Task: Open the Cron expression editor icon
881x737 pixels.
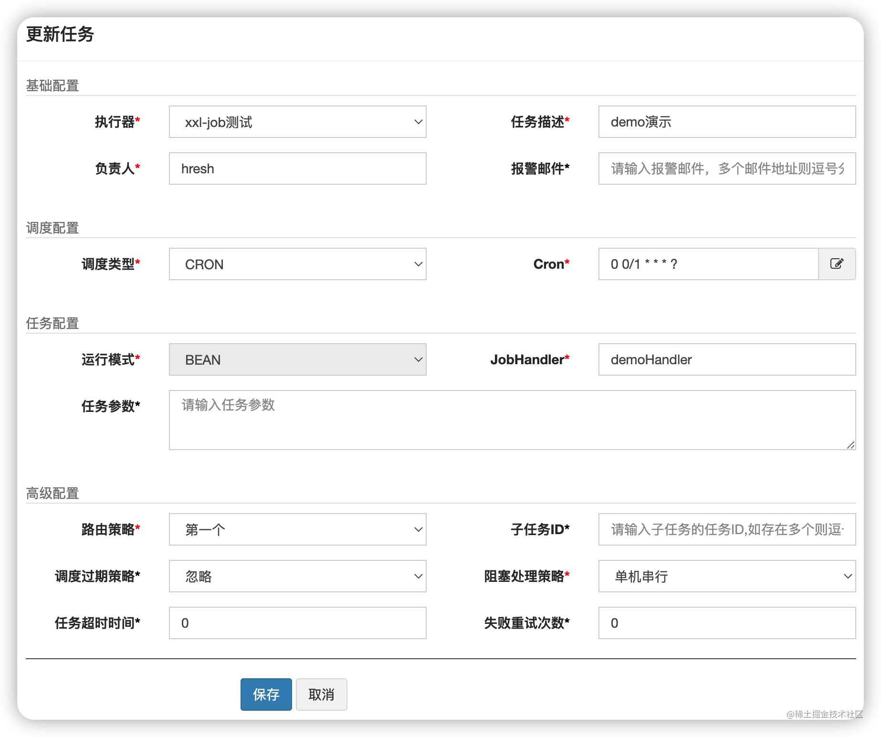Action: click(x=837, y=264)
